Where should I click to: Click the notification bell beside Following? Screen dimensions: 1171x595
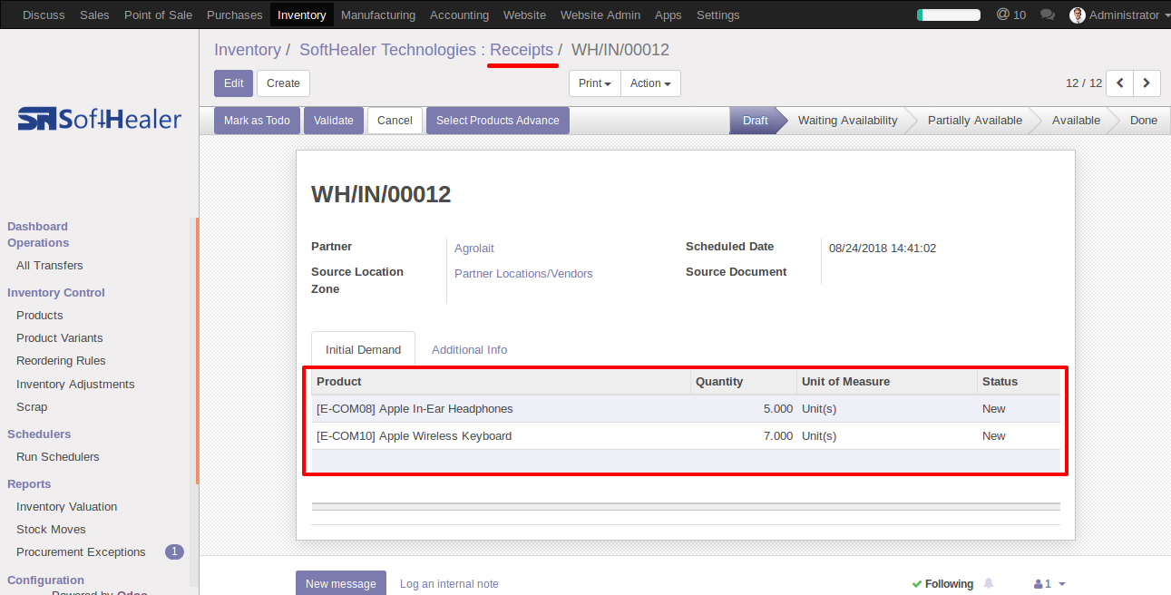tap(989, 583)
